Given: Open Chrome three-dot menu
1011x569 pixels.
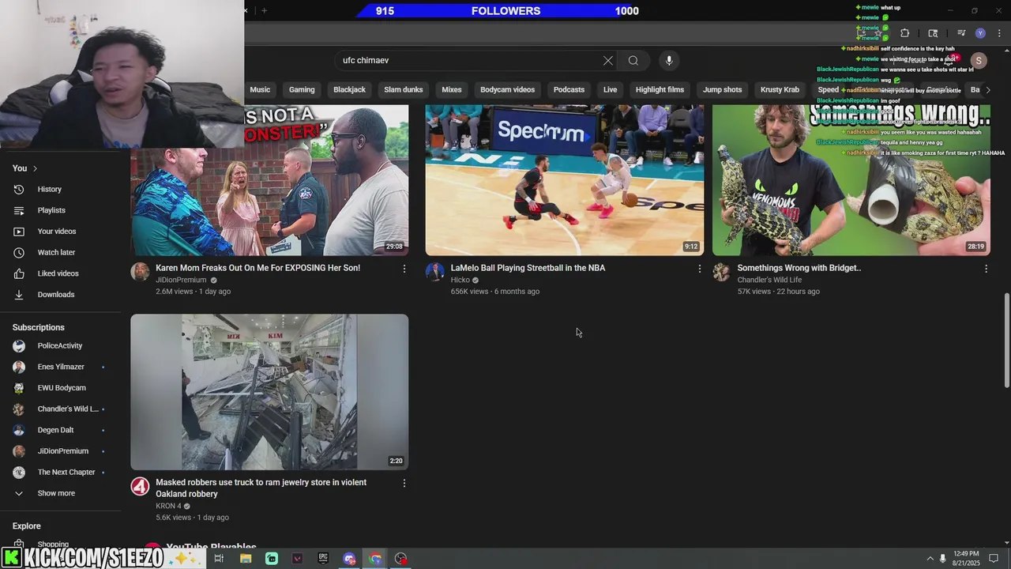Looking at the screenshot, I should (999, 33).
